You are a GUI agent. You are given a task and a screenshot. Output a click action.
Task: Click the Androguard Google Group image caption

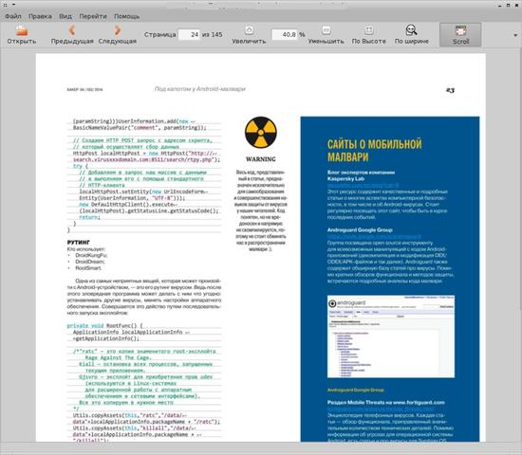pyautogui.click(x=355, y=390)
